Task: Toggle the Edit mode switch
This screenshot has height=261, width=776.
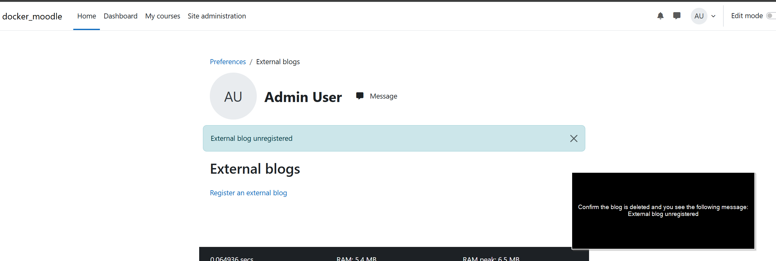Action: [771, 16]
